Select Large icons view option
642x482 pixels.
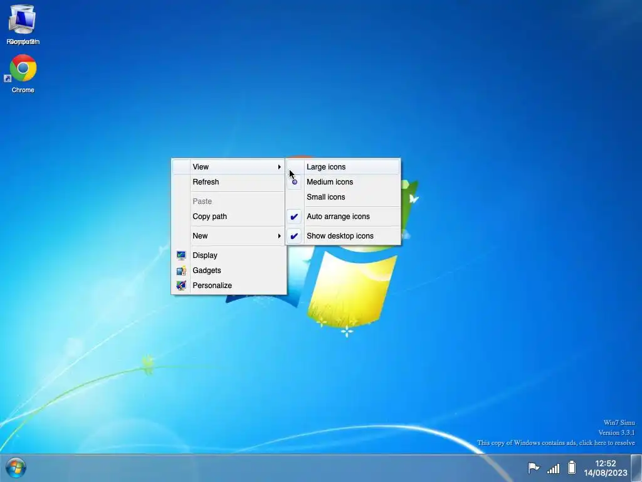[x=343, y=167]
